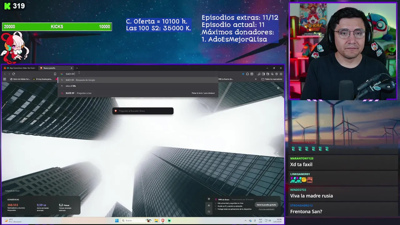Click the triangle icon beside the VPN card
The width and height of the screenshot is (400, 225).
pyautogui.click(x=209, y=205)
